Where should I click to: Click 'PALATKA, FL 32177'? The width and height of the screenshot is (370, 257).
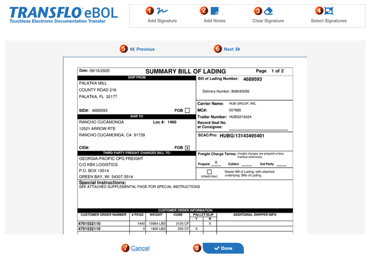98,97
